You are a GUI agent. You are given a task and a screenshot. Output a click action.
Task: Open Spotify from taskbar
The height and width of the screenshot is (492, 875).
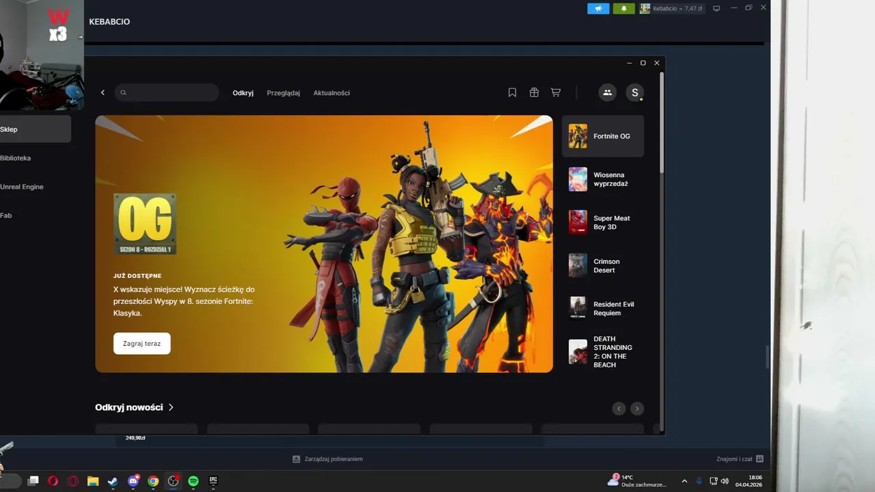(193, 481)
